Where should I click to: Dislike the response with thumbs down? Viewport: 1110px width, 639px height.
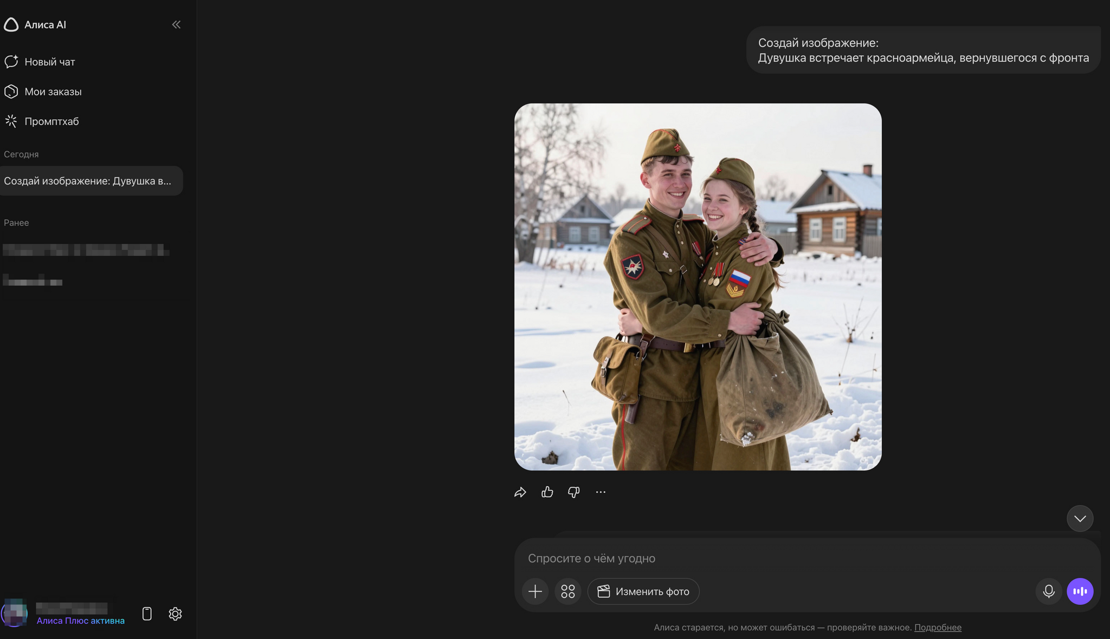coord(574,492)
